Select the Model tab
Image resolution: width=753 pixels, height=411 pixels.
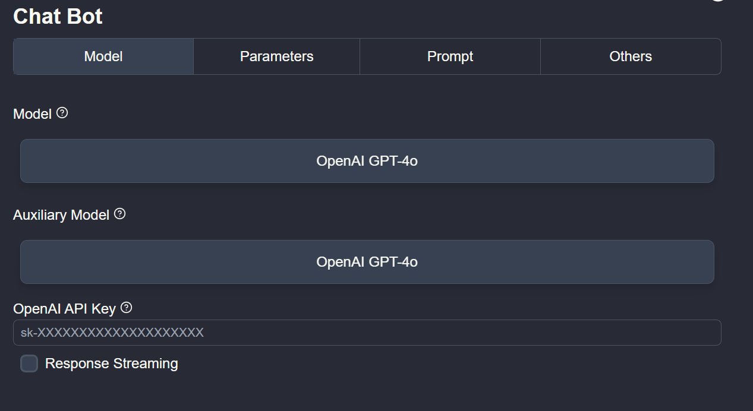click(x=103, y=56)
